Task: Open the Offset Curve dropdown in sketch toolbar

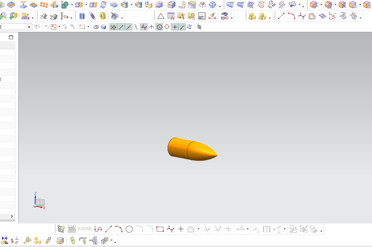Action: click(198, 229)
